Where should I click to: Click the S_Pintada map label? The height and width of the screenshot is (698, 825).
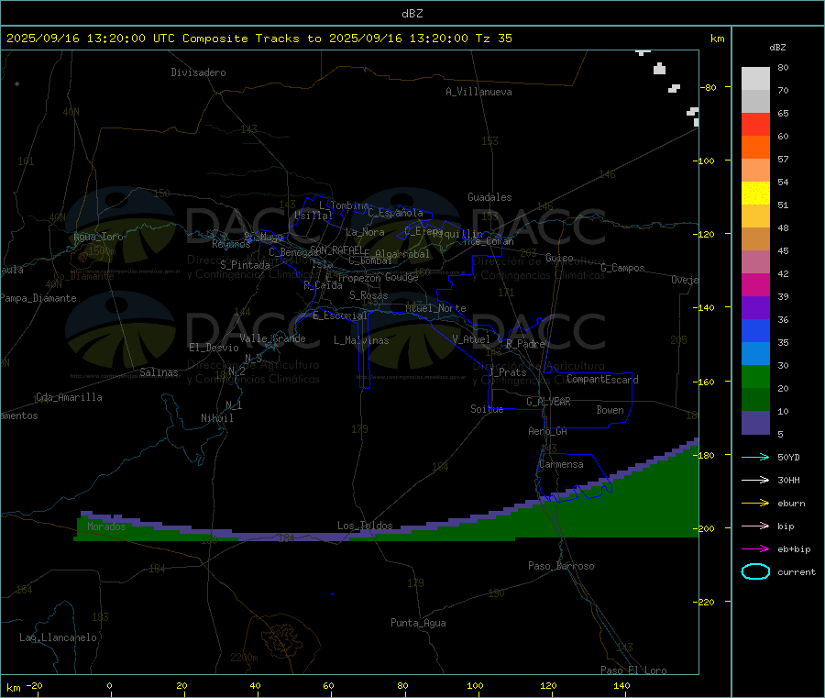pos(245,265)
